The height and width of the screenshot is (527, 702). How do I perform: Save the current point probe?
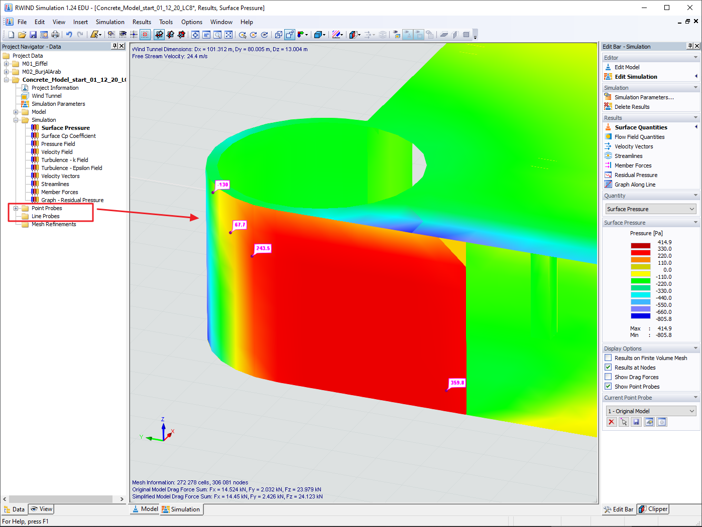[x=636, y=422]
